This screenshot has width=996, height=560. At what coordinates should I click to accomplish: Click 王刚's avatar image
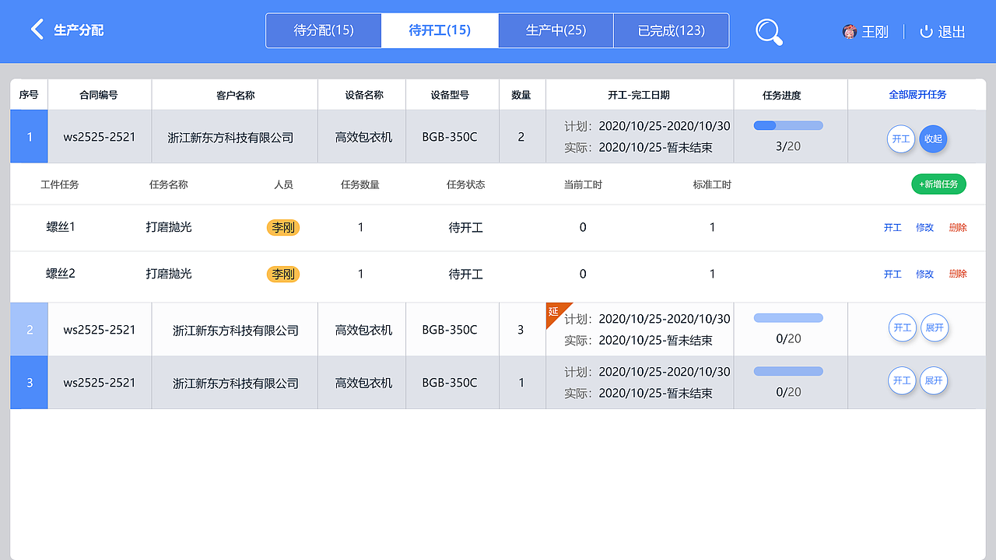pyautogui.click(x=849, y=32)
